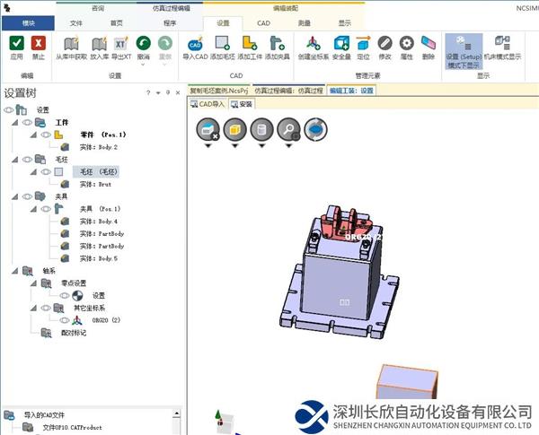This screenshot has height=435, width=539.
Task: Click the green 应用 (Apply) checkmark icon
Action: [16, 43]
